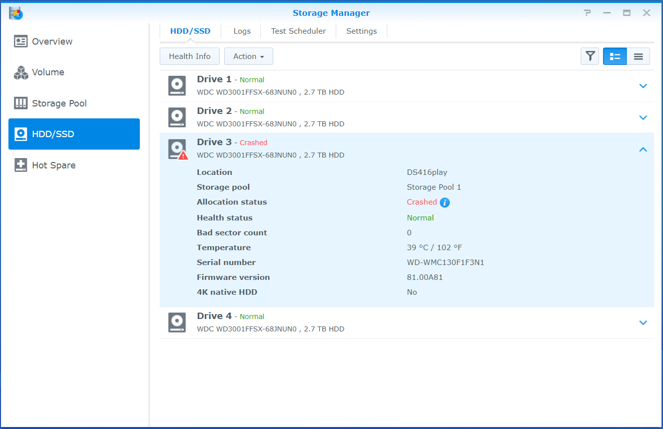Switch to compact list view mode
Screen dimensions: 663x429
coord(638,56)
